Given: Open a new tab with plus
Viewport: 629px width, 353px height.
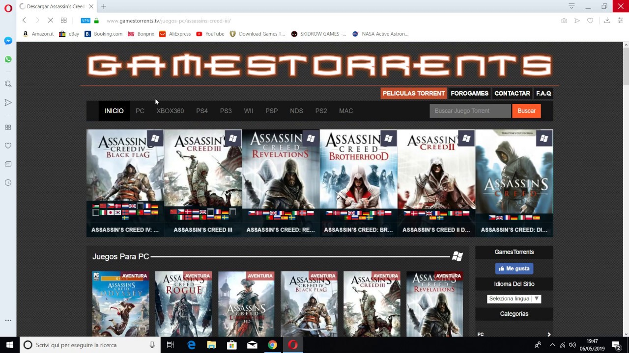Looking at the screenshot, I should (103, 6).
